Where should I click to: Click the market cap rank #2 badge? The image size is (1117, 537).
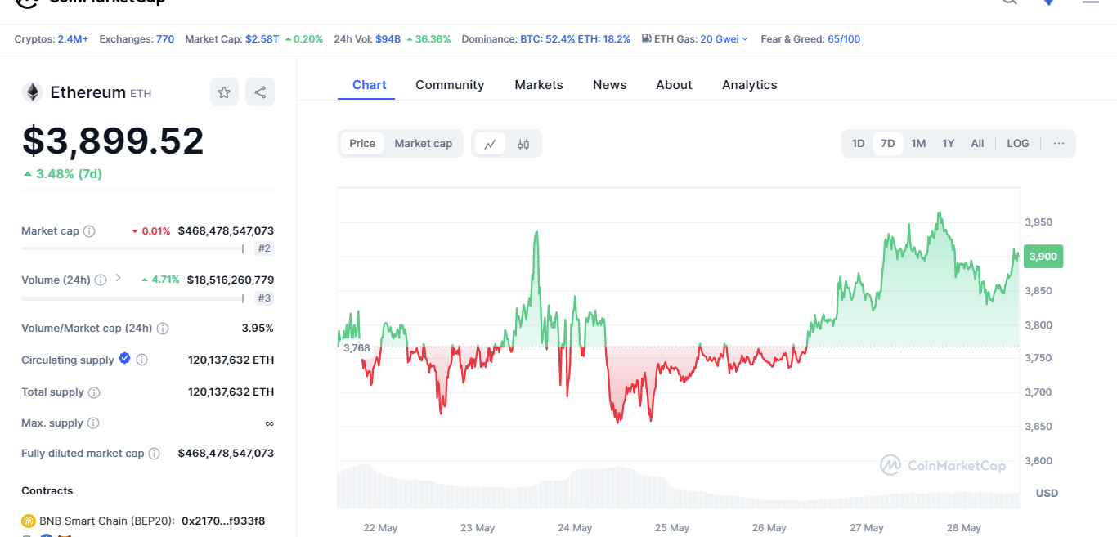tap(264, 248)
